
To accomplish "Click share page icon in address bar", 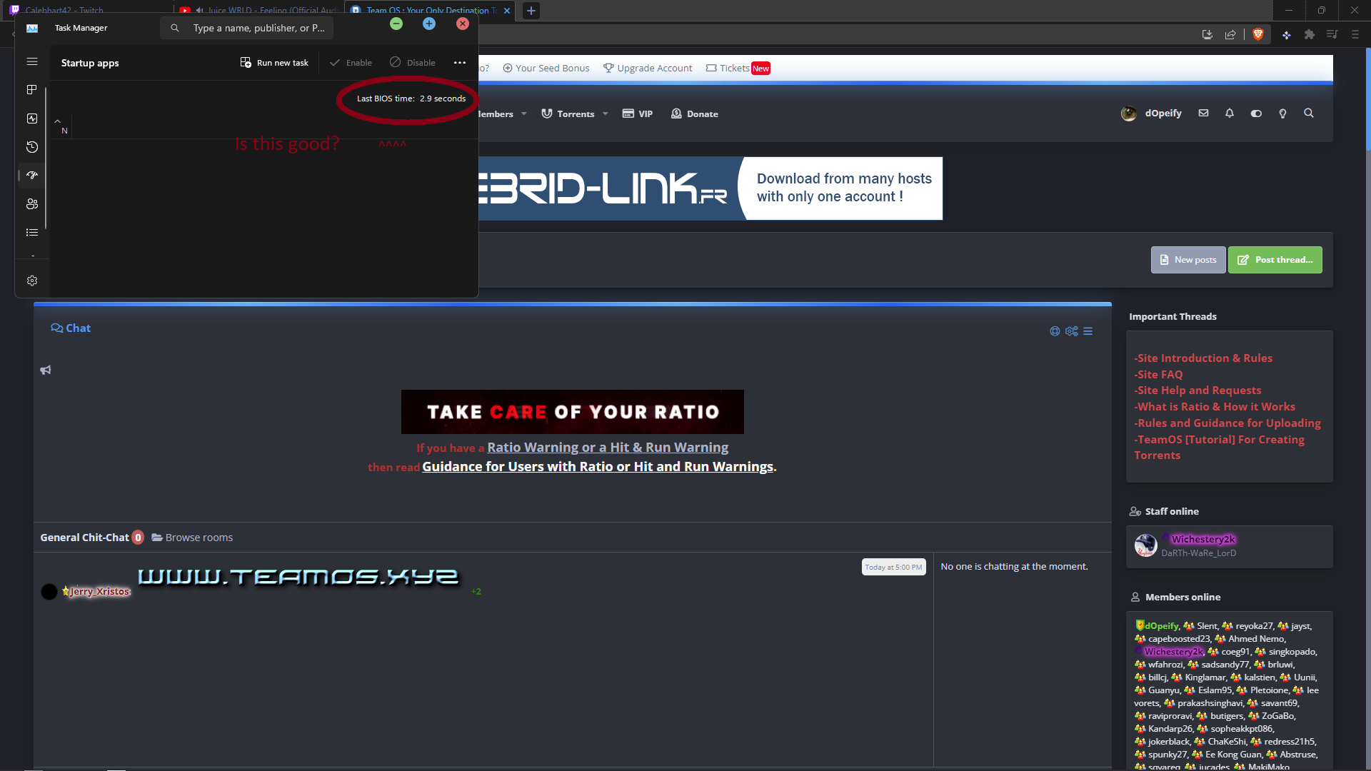I will point(1230,34).
